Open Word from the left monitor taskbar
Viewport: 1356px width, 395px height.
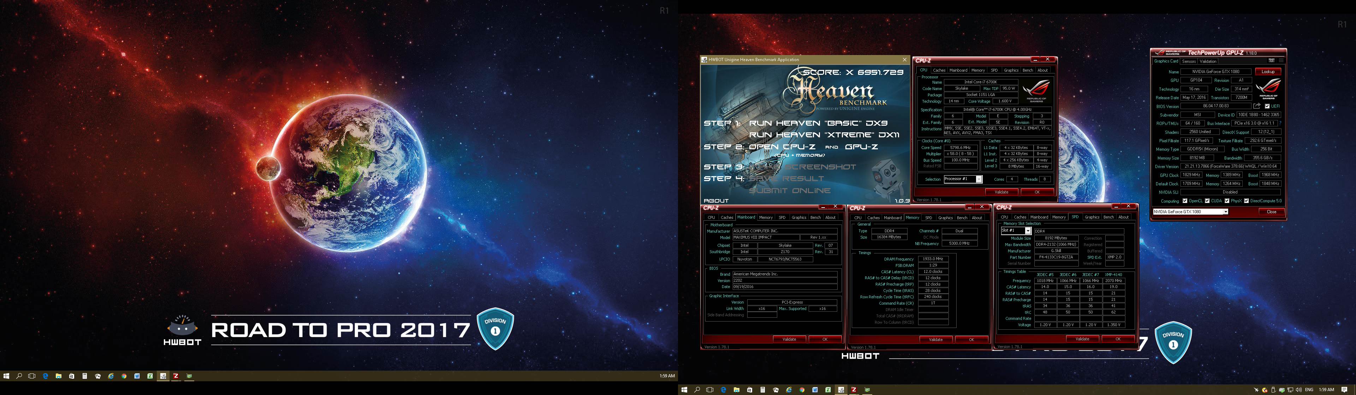(x=137, y=376)
